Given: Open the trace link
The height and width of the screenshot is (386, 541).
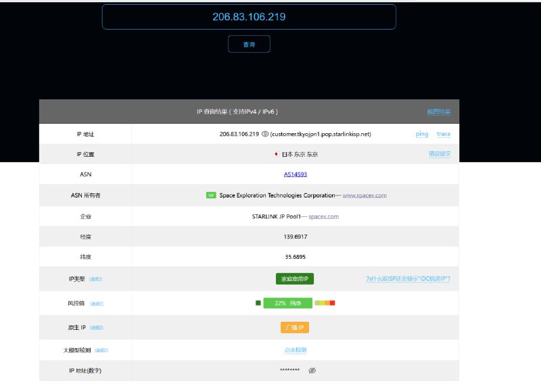Looking at the screenshot, I should (444, 134).
